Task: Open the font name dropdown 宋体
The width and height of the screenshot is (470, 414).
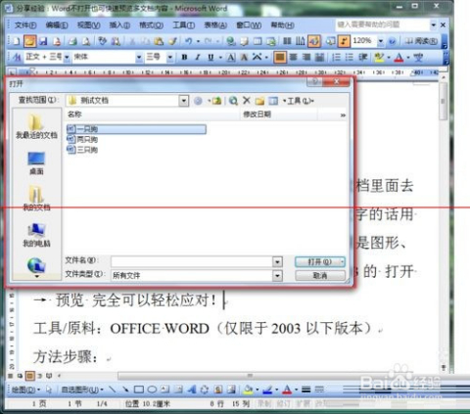Action: (139, 58)
